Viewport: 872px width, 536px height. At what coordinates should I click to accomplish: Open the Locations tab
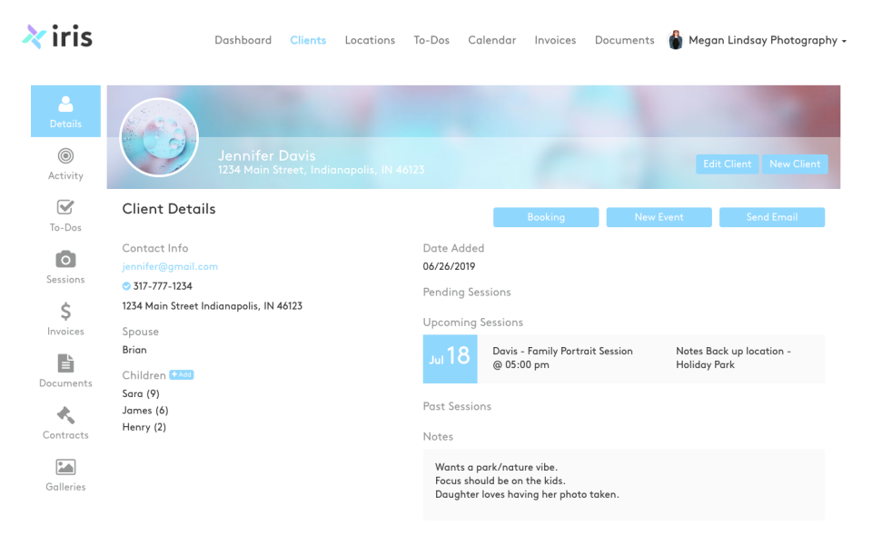click(370, 40)
